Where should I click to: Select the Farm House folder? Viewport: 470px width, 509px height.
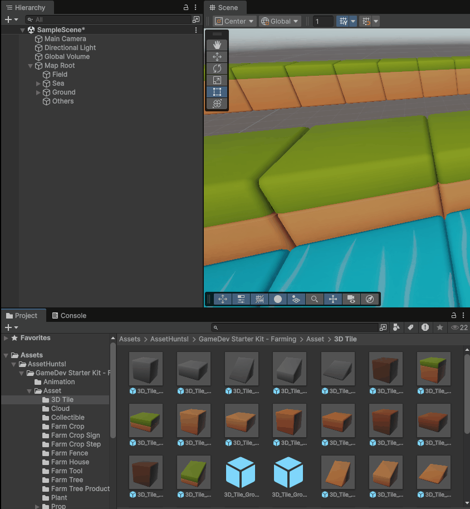(70, 462)
